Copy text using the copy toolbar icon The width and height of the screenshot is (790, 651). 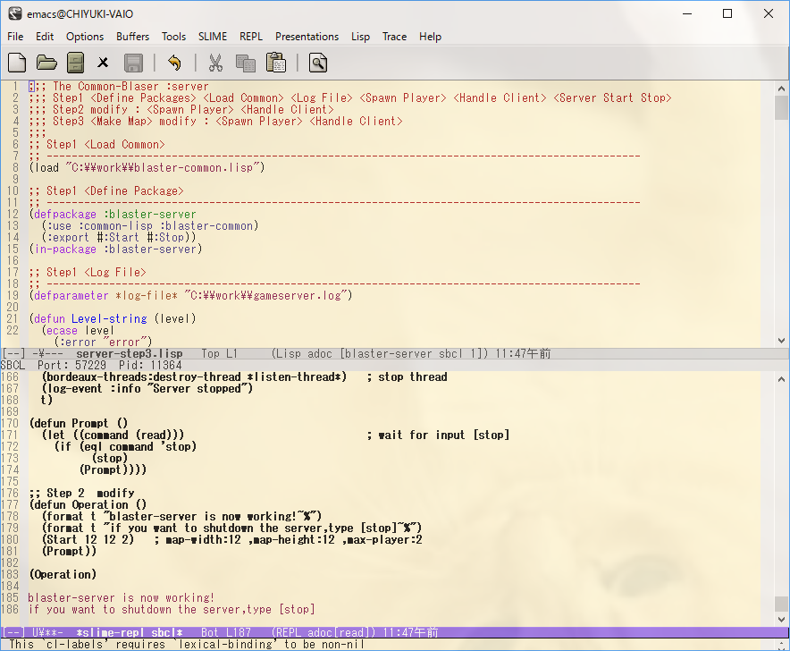(x=245, y=63)
